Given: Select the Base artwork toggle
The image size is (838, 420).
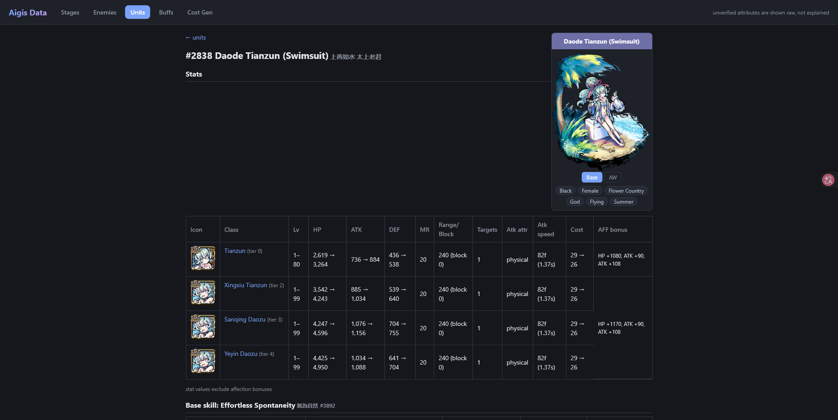Looking at the screenshot, I should 592,177.
